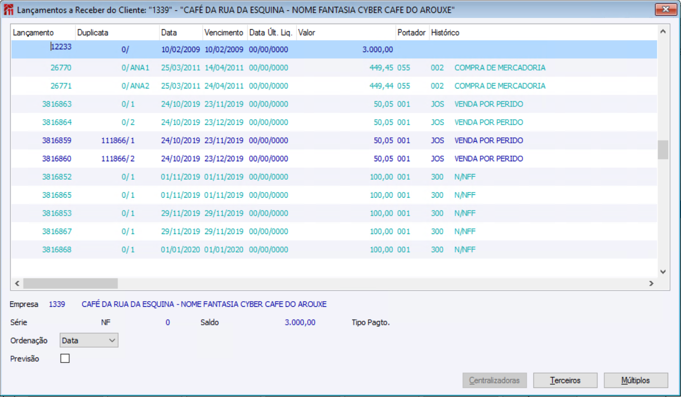Select lançamento 3816868 dated 01/01/2020

coord(334,250)
